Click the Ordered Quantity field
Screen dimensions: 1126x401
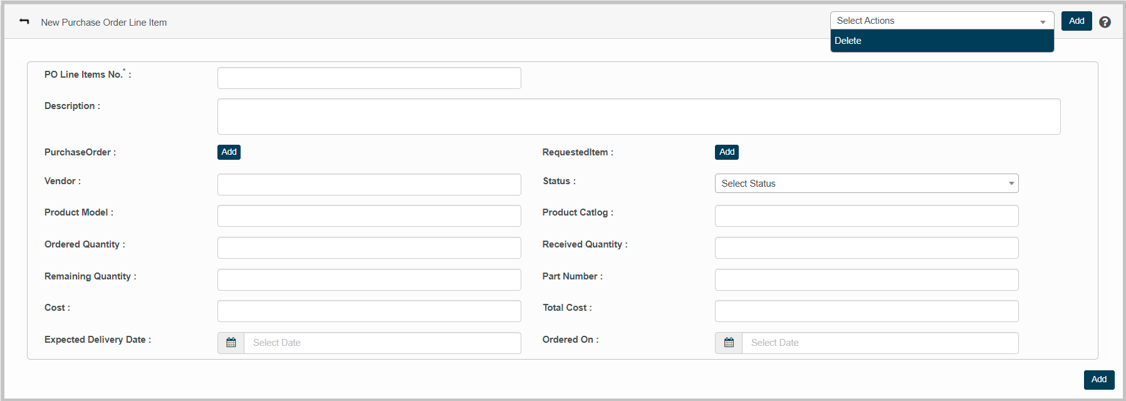pyautogui.click(x=368, y=248)
